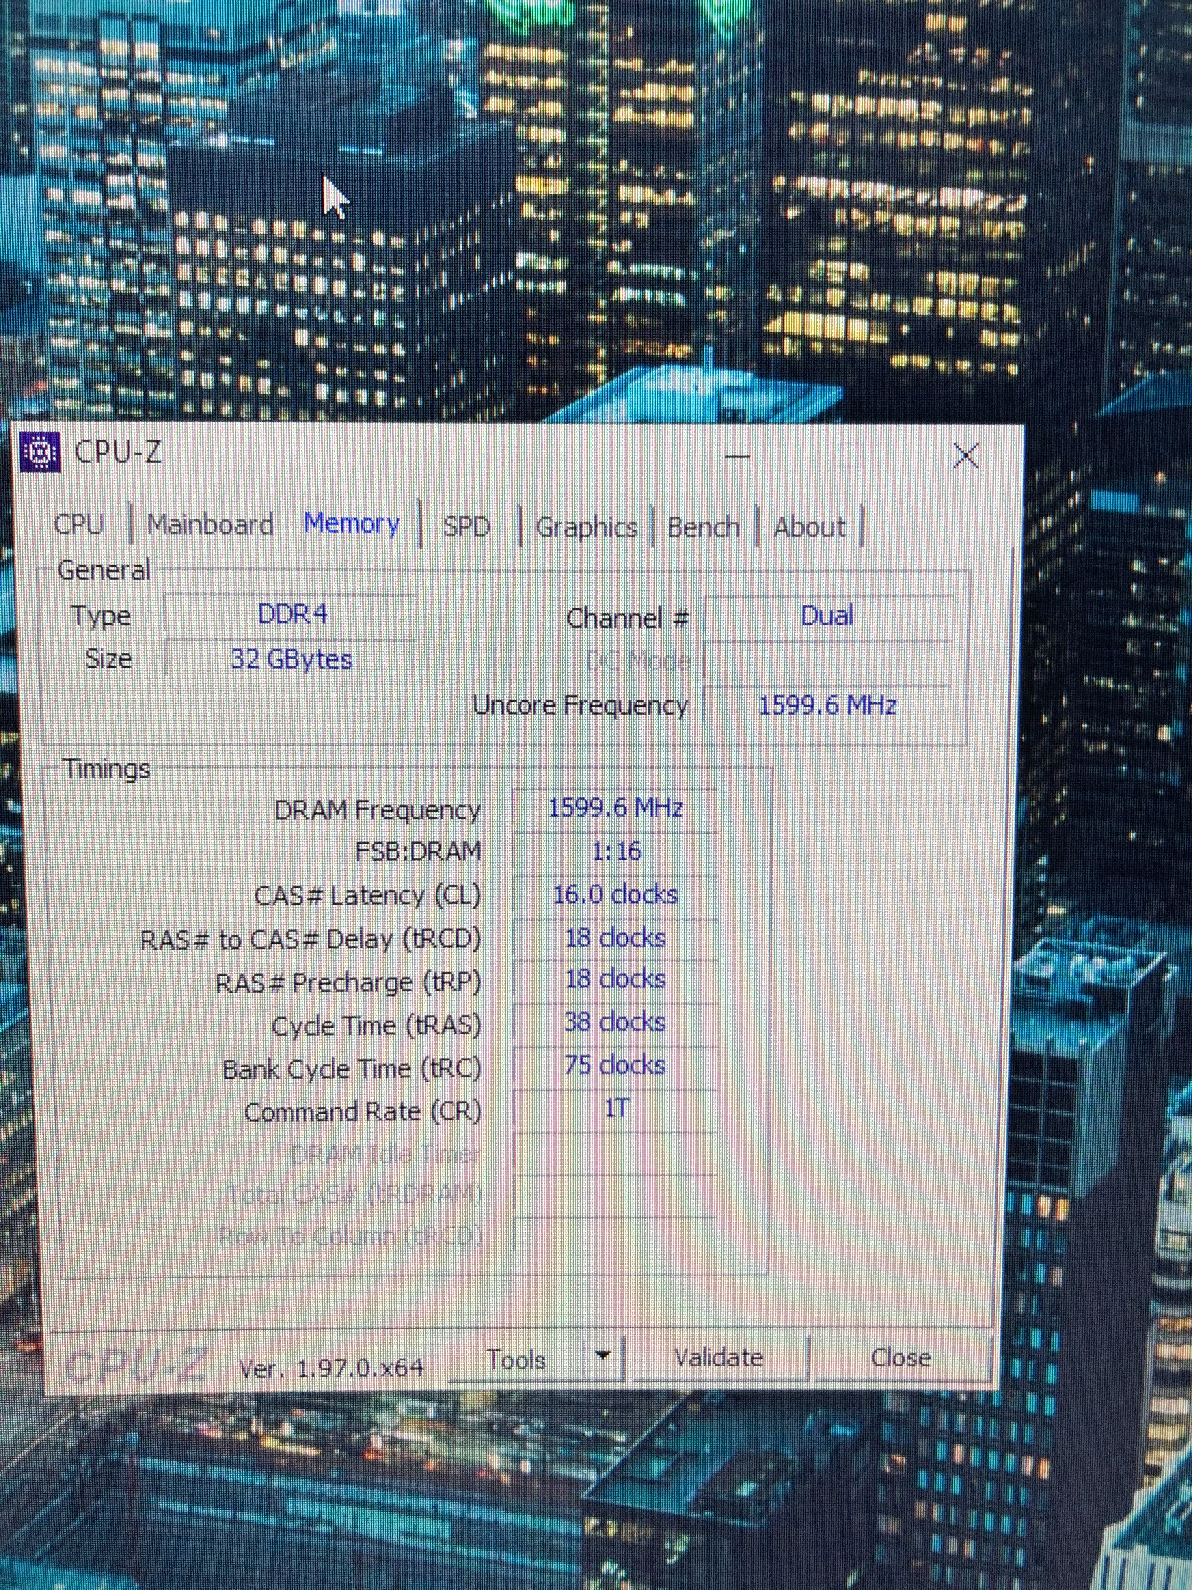Viewport: 1192px width, 1590px height.
Task: Click the CPU-Z title bar icon
Action: (x=40, y=453)
